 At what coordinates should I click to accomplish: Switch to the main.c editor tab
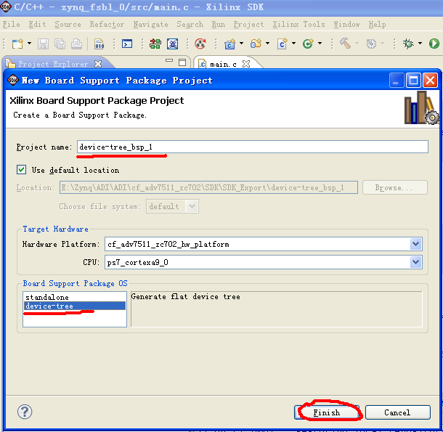click(x=223, y=65)
